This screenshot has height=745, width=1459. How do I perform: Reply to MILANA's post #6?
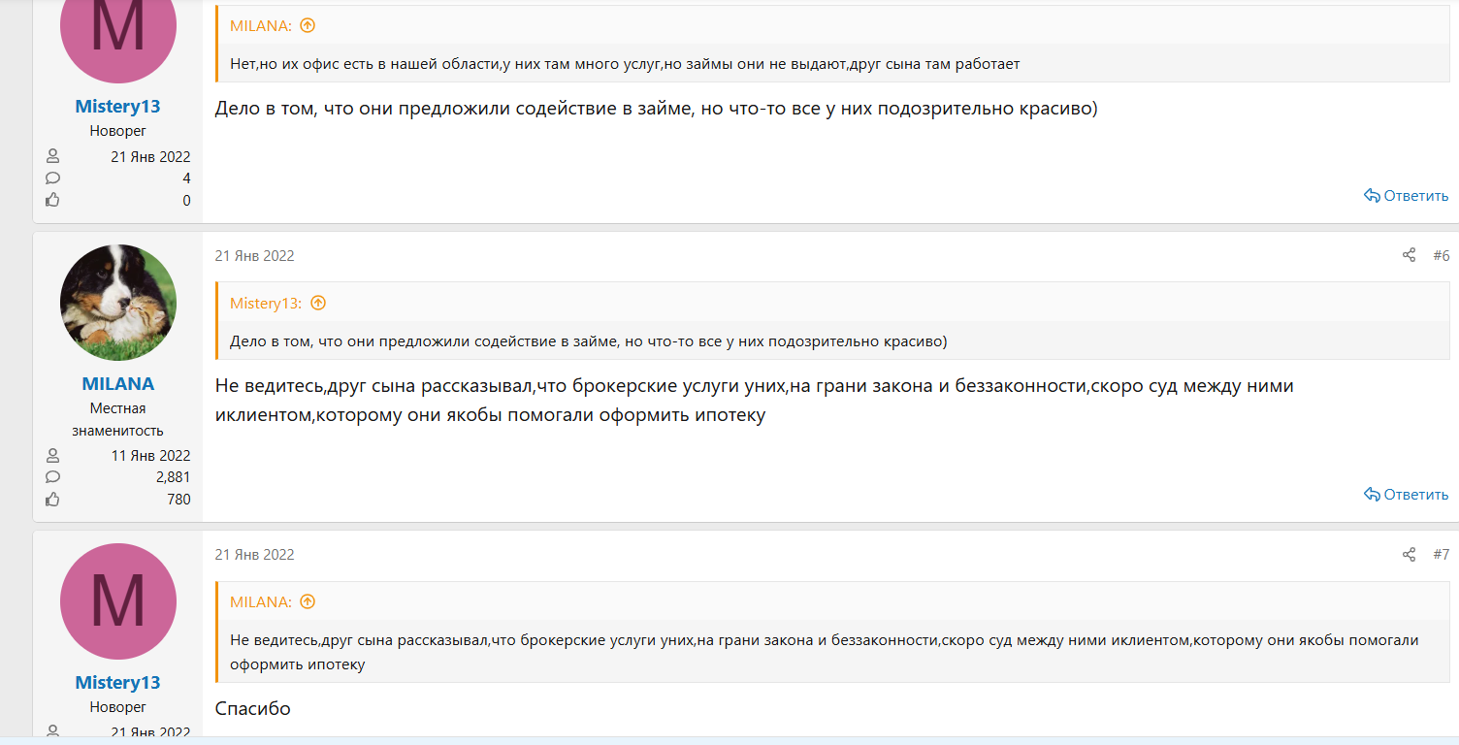1406,494
